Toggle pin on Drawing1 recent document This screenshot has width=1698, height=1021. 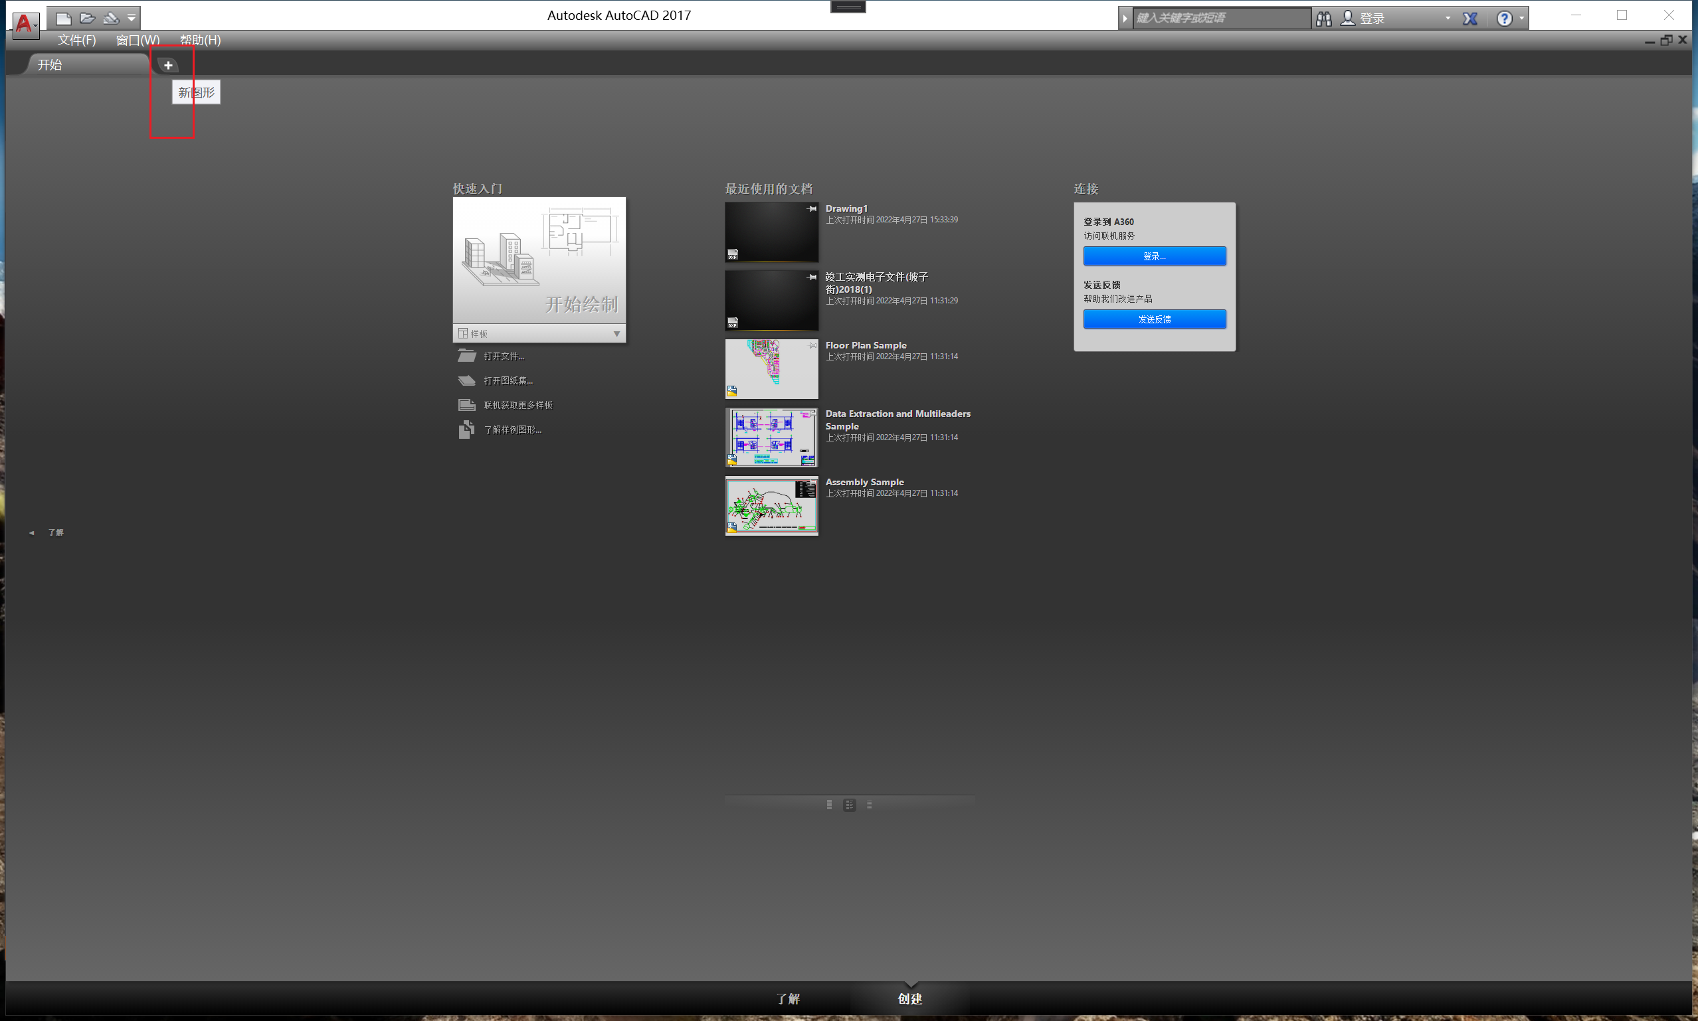(x=812, y=209)
